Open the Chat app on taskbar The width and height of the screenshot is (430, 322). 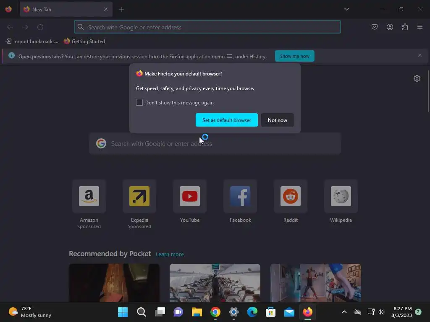pyautogui.click(x=178, y=312)
